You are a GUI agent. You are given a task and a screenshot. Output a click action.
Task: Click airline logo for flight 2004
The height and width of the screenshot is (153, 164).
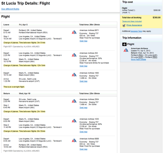coord(74,101)
